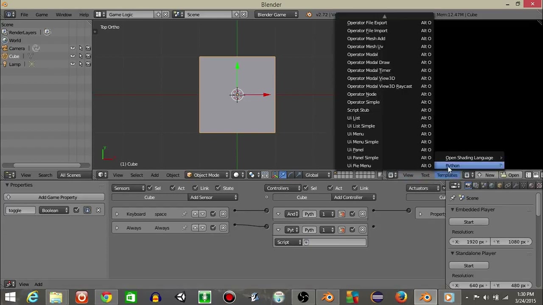543x305 pixels.
Task: Add a new screen layout
Action: click(x=158, y=14)
